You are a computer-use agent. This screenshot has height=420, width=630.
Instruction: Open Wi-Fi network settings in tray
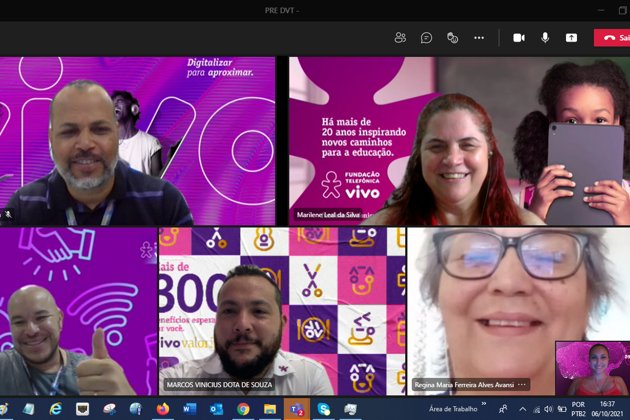(x=537, y=409)
